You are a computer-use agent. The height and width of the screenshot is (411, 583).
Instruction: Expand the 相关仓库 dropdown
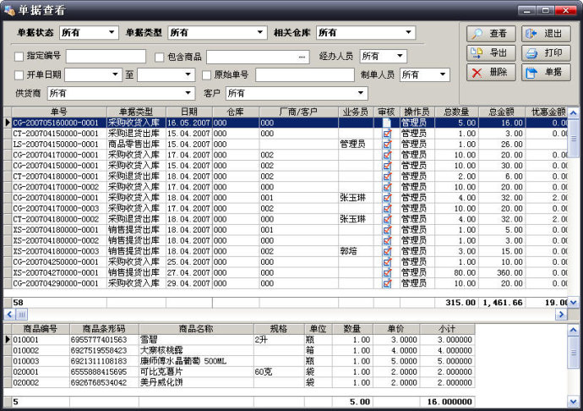point(408,32)
